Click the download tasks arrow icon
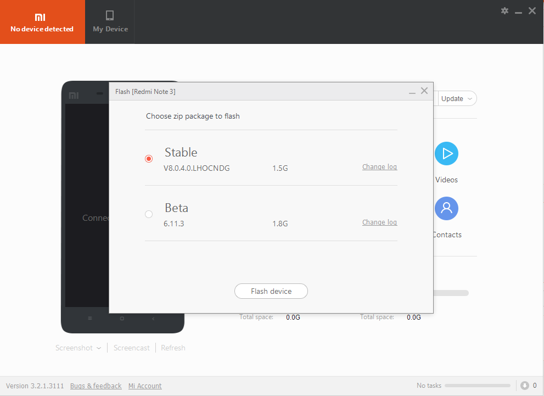 coord(524,386)
